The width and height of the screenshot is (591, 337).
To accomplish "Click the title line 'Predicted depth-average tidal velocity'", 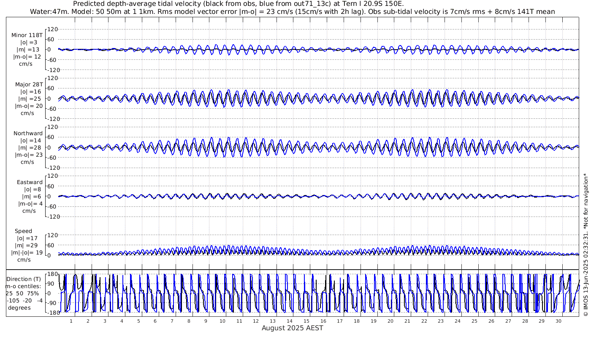I will (x=239, y=4).
